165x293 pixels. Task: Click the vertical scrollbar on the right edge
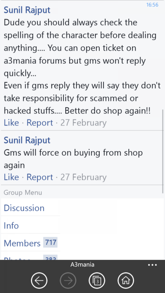tap(163, 151)
